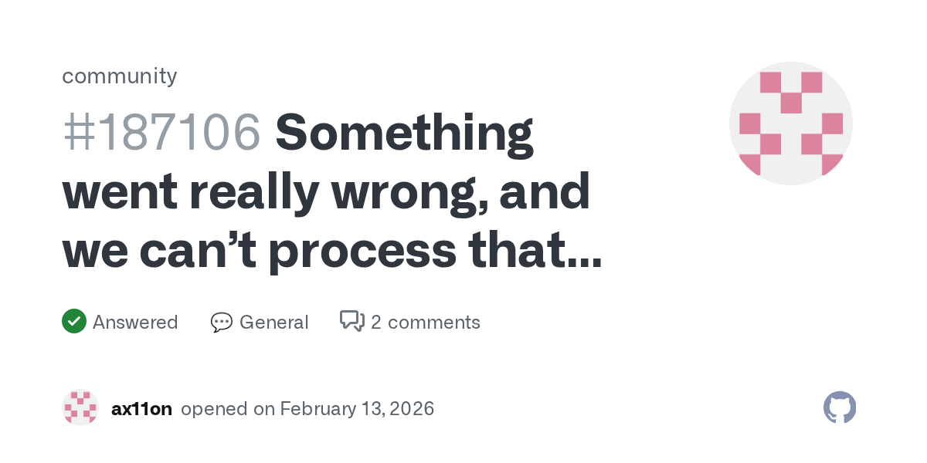Open the "2 comments" link
Screen dimensions: 927x463
(x=425, y=322)
